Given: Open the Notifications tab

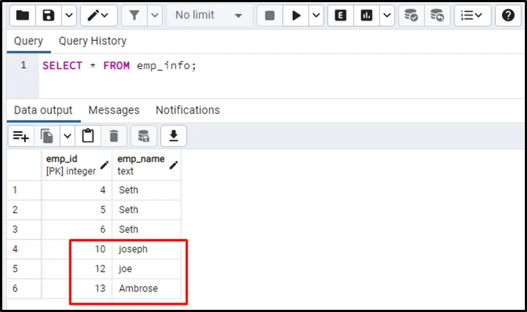Looking at the screenshot, I should 188,110.
